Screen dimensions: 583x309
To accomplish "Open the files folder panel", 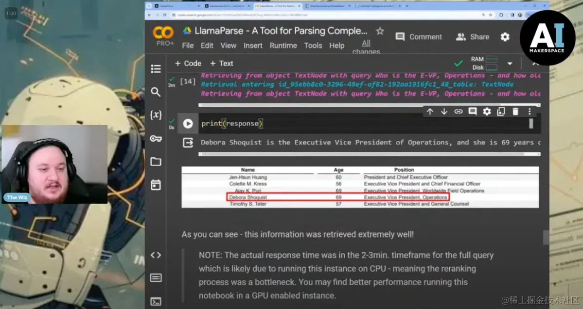I will pos(156,162).
